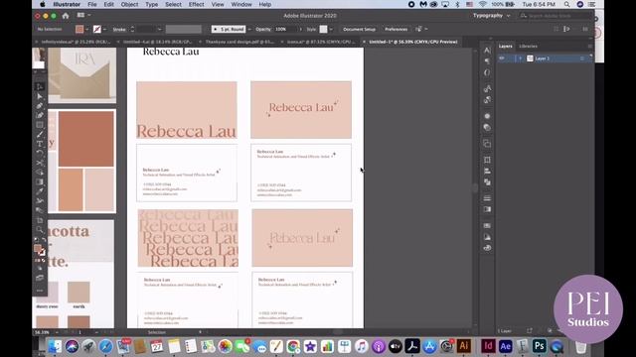This screenshot has width=636, height=357.
Task: Open the brush definition 5 pt. Round dropdown
Action: tap(249, 29)
